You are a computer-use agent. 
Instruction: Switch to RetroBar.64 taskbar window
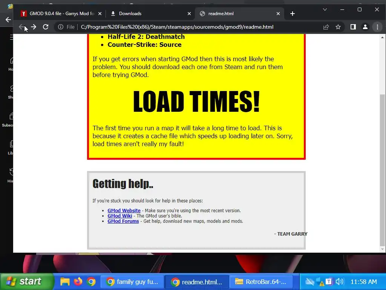click(x=261, y=282)
